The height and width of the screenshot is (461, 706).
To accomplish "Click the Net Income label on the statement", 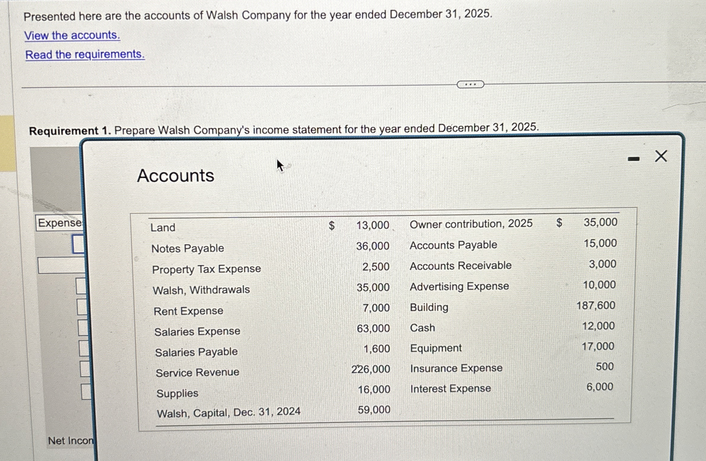I will pos(71,441).
